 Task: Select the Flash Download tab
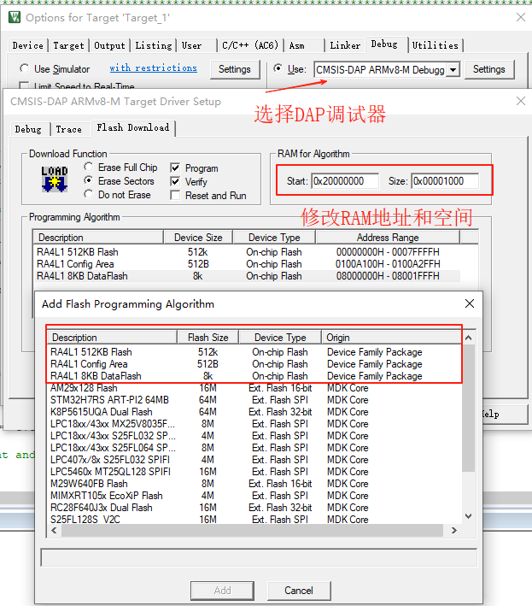pos(133,128)
